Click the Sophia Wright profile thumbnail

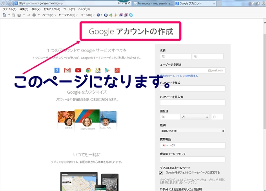(87, 120)
